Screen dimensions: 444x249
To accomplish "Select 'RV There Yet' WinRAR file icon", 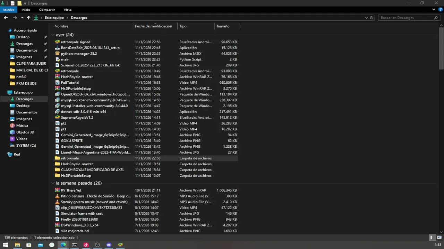I will click(58, 190).
